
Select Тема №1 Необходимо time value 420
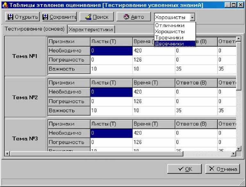point(154,51)
